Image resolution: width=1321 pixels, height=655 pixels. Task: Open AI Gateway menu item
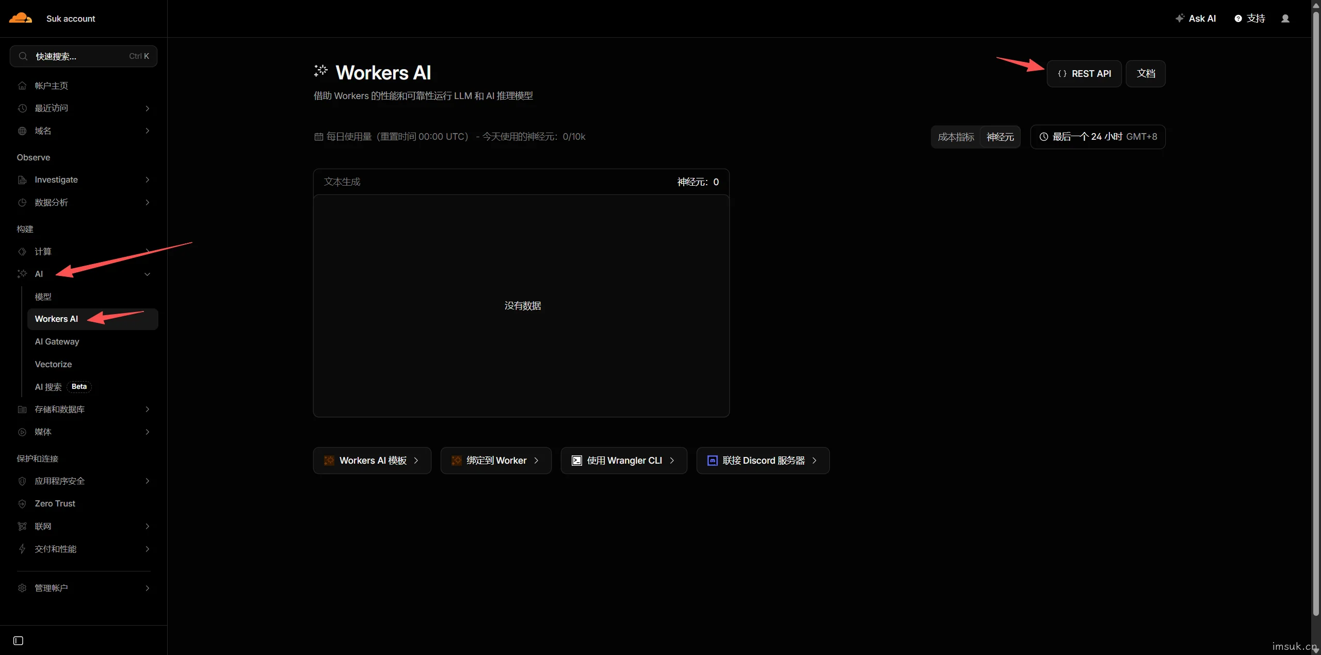[x=93, y=341]
